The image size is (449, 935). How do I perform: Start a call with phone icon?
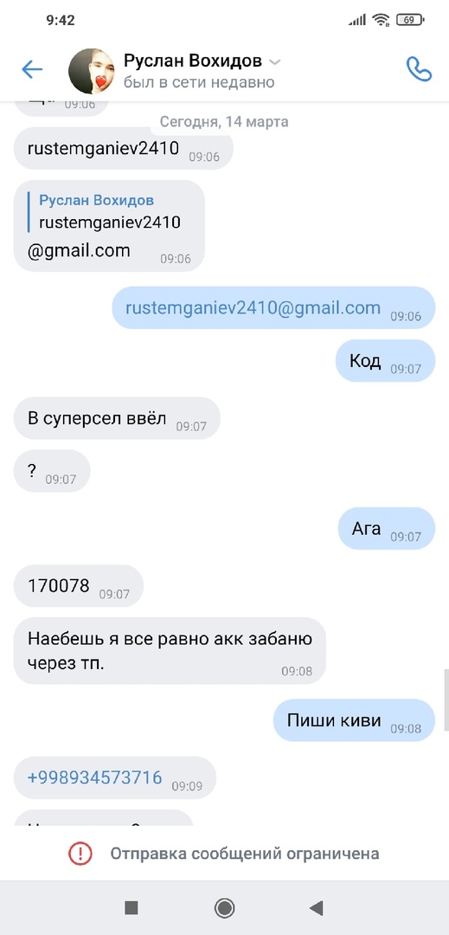419,69
